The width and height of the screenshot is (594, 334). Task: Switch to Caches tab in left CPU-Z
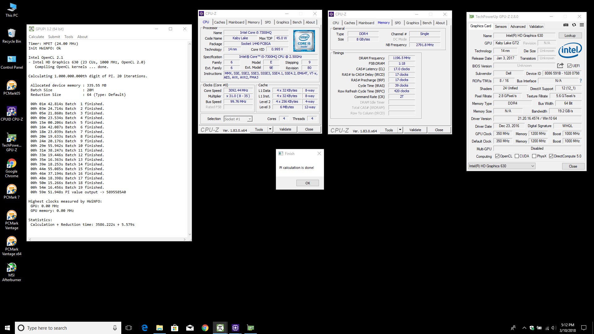(220, 22)
